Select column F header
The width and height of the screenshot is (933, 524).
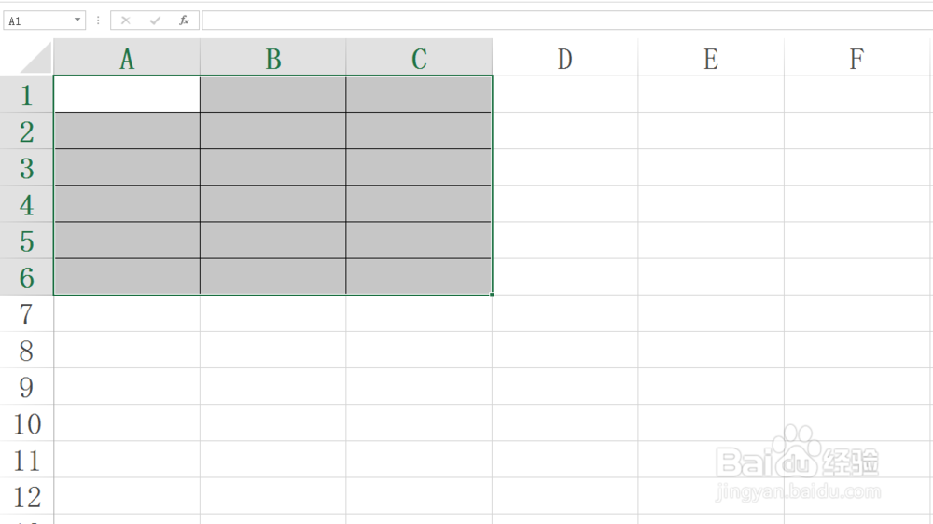pyautogui.click(x=857, y=58)
